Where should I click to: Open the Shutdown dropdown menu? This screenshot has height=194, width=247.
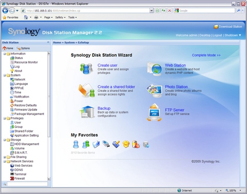pyautogui.click(x=233, y=35)
